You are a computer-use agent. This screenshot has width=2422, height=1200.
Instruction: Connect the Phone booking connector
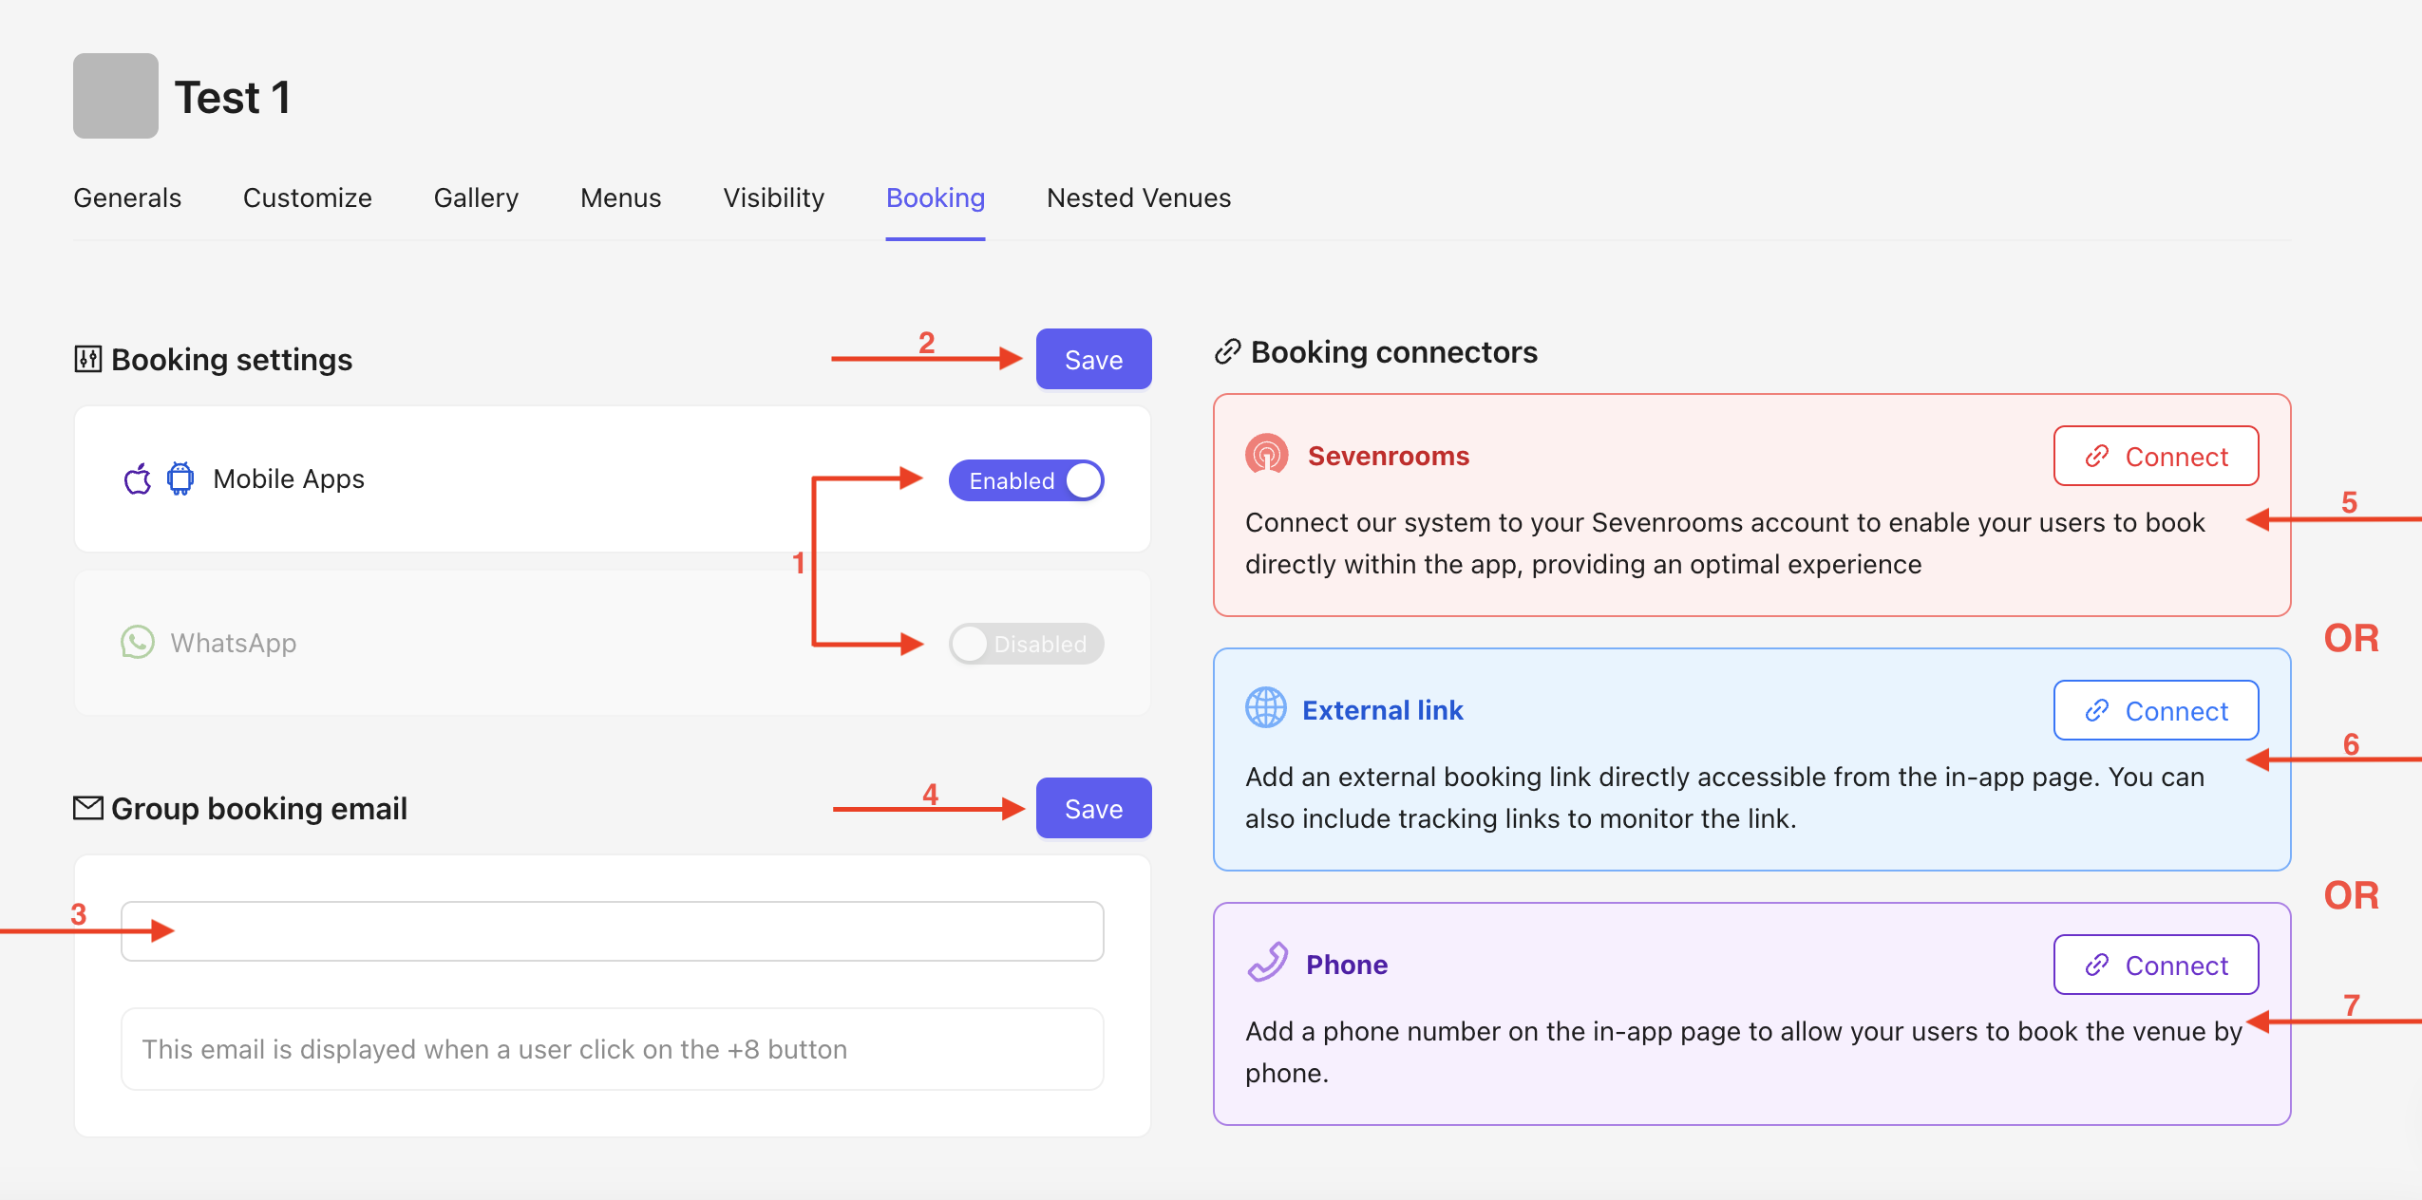(2155, 965)
